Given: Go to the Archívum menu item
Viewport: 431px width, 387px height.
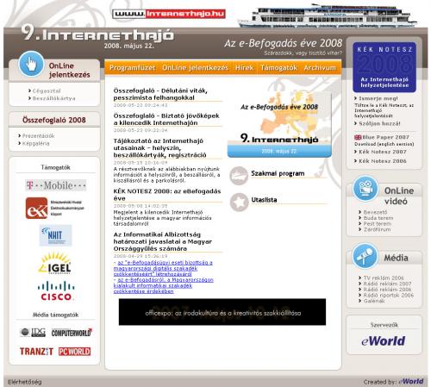Looking at the screenshot, I should (x=320, y=68).
